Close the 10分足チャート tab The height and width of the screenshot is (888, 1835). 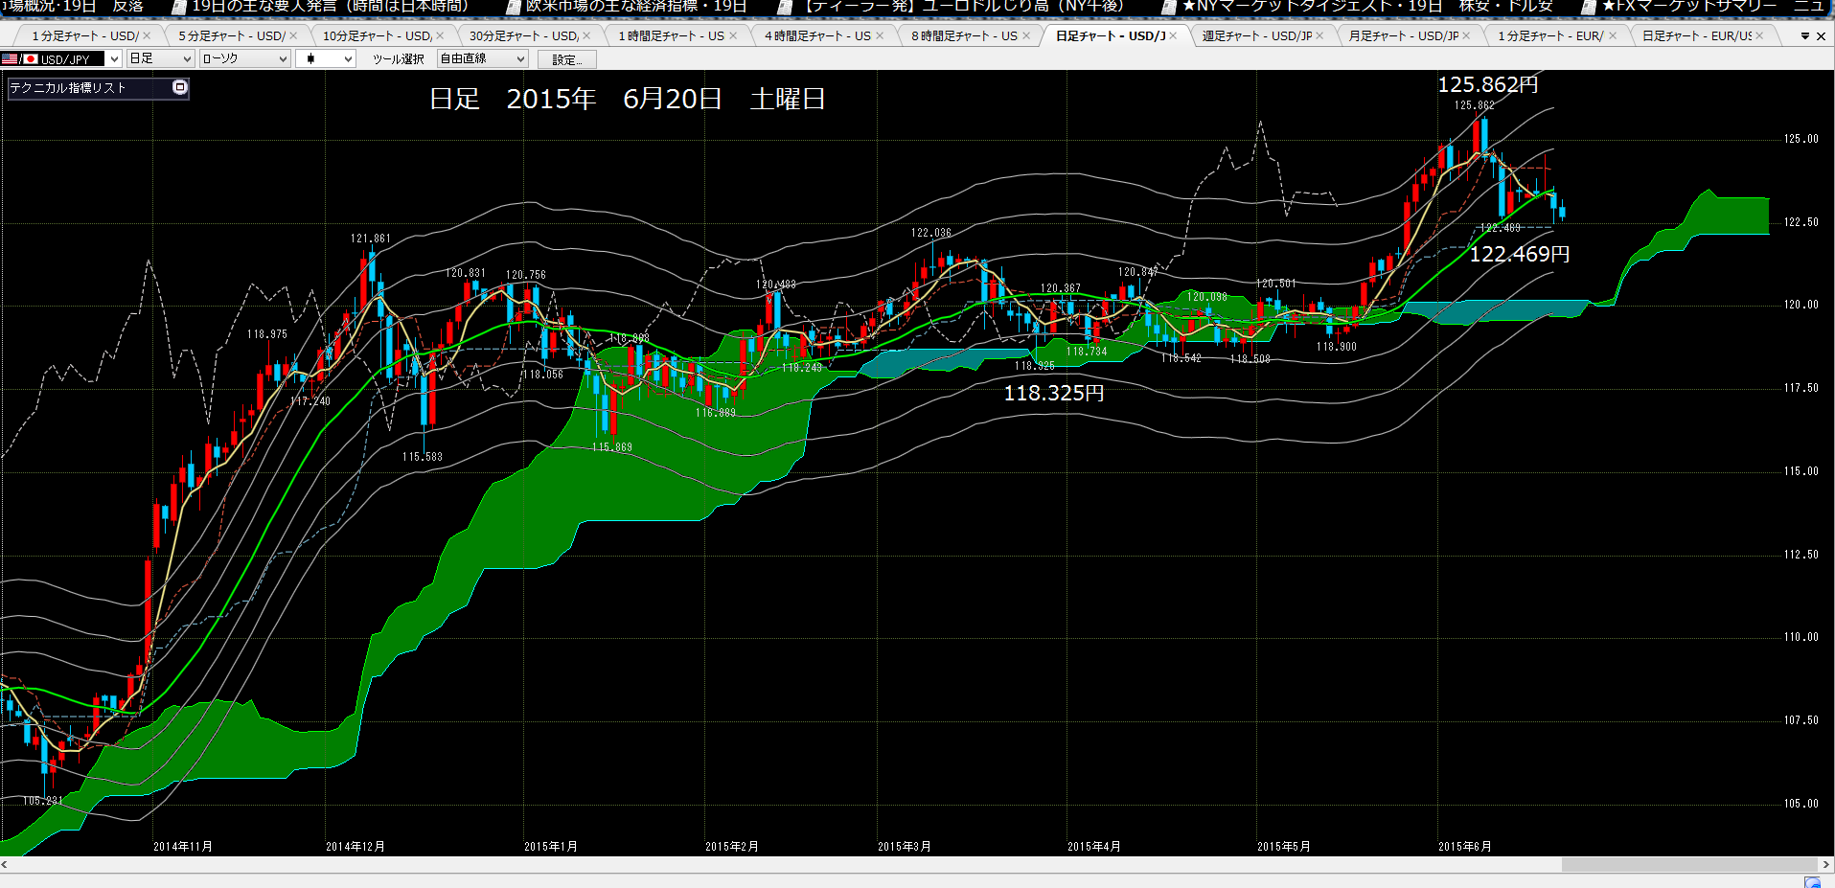coord(440,35)
